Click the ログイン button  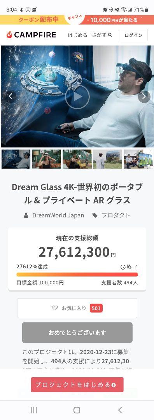[x=133, y=35]
